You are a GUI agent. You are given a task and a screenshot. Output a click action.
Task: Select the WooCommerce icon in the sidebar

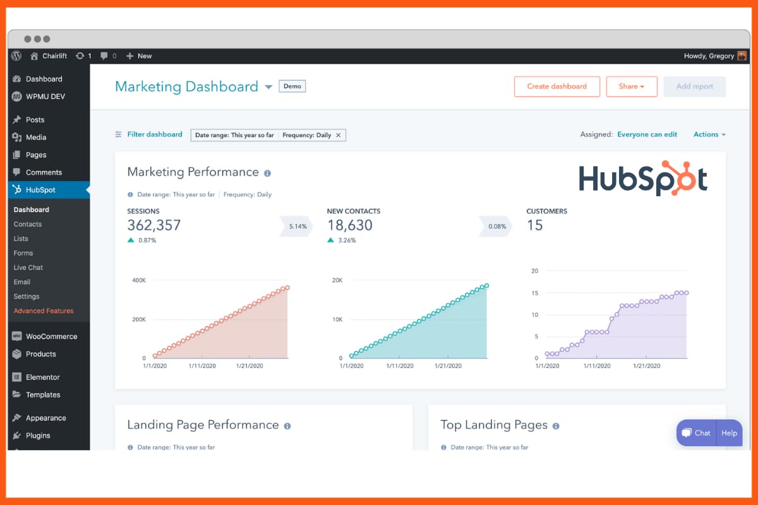click(17, 336)
